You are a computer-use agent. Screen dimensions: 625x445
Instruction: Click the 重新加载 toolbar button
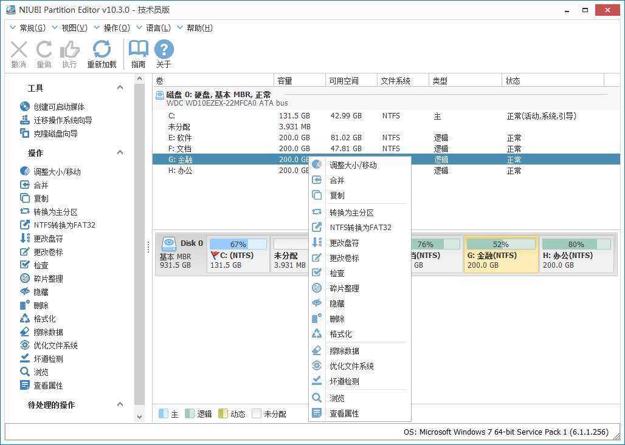101,52
